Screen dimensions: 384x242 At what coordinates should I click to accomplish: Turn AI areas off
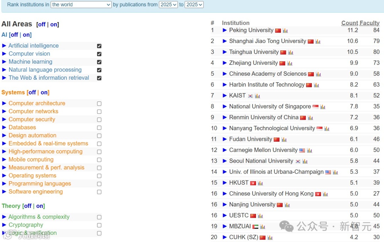point(15,35)
